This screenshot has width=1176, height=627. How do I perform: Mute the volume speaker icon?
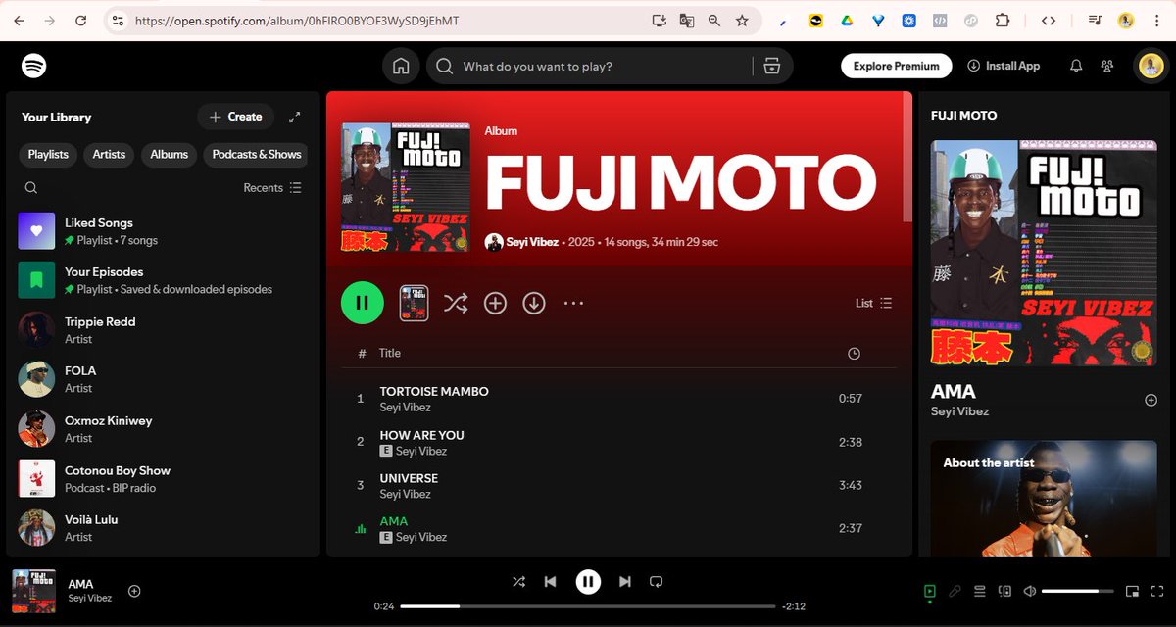tap(1030, 591)
